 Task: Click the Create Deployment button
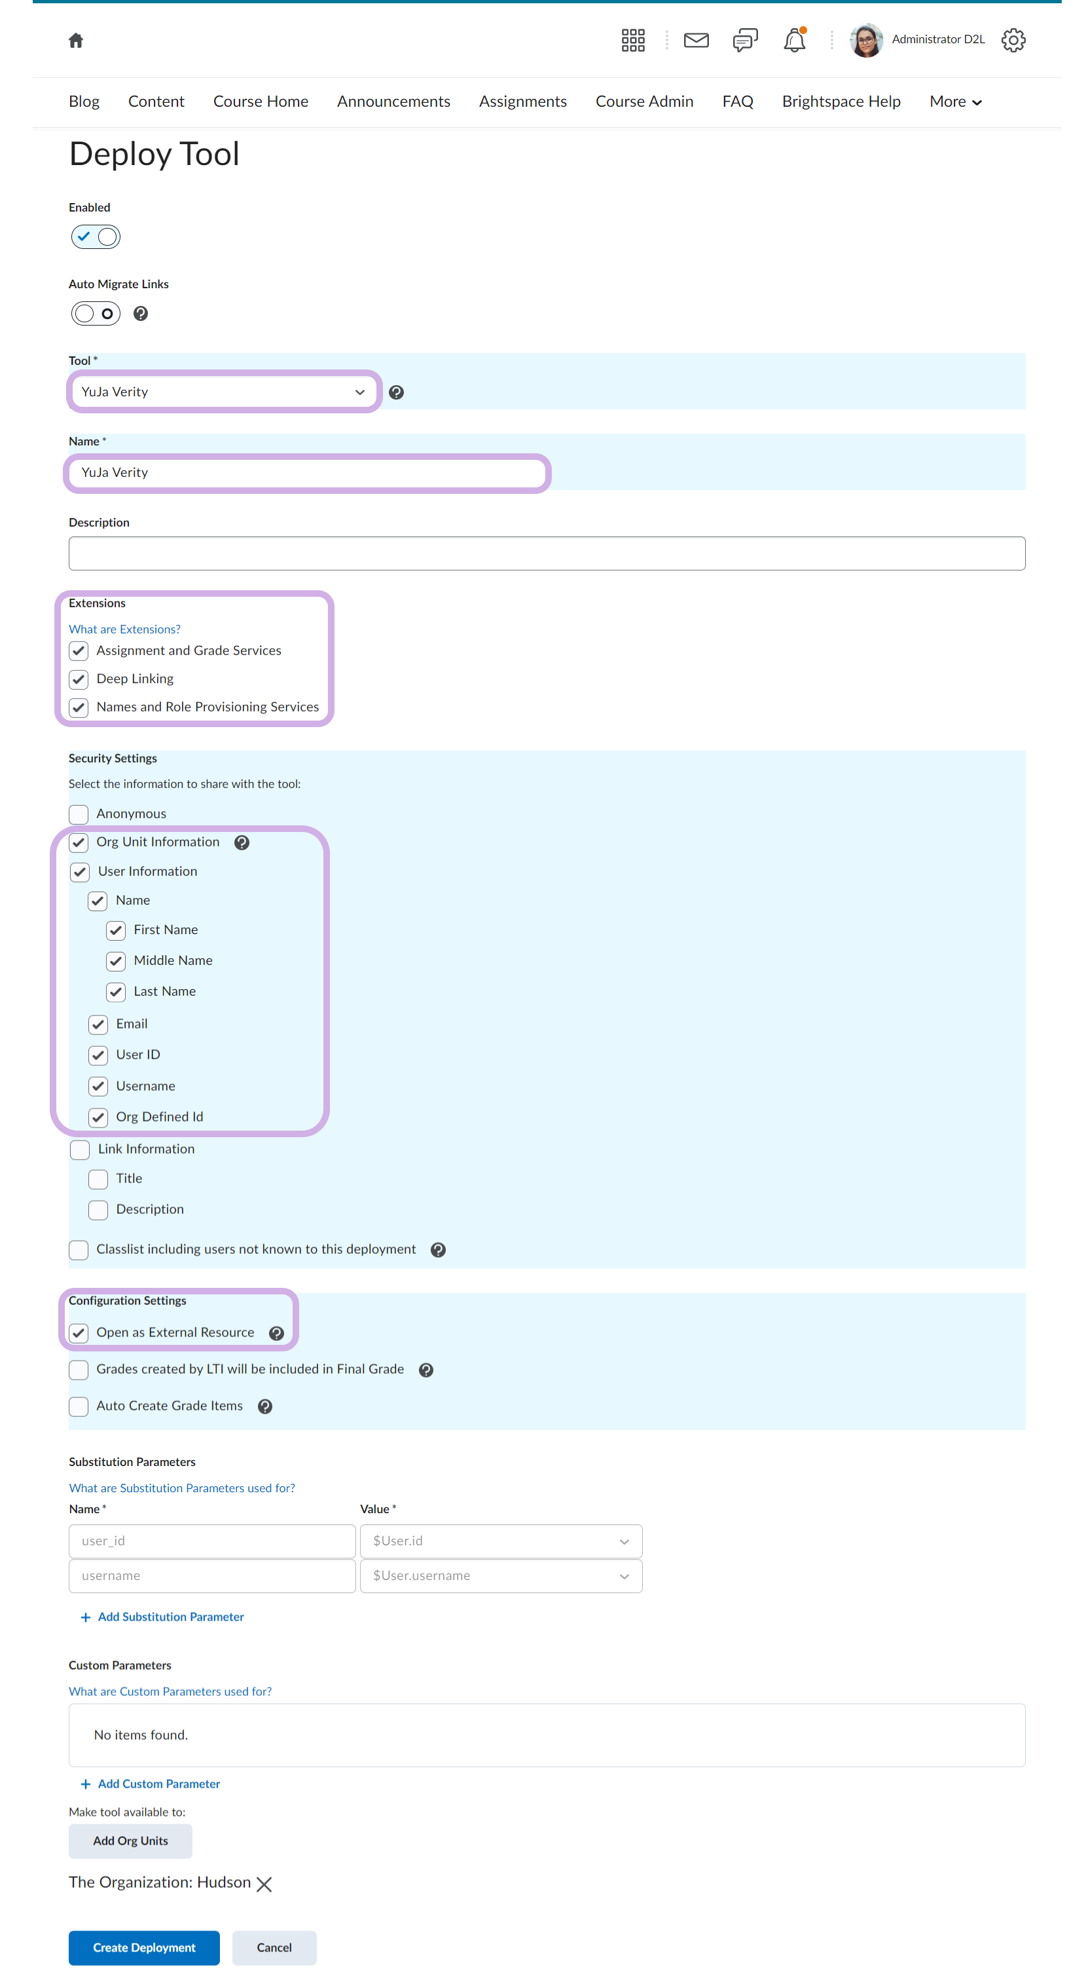pyautogui.click(x=144, y=1946)
